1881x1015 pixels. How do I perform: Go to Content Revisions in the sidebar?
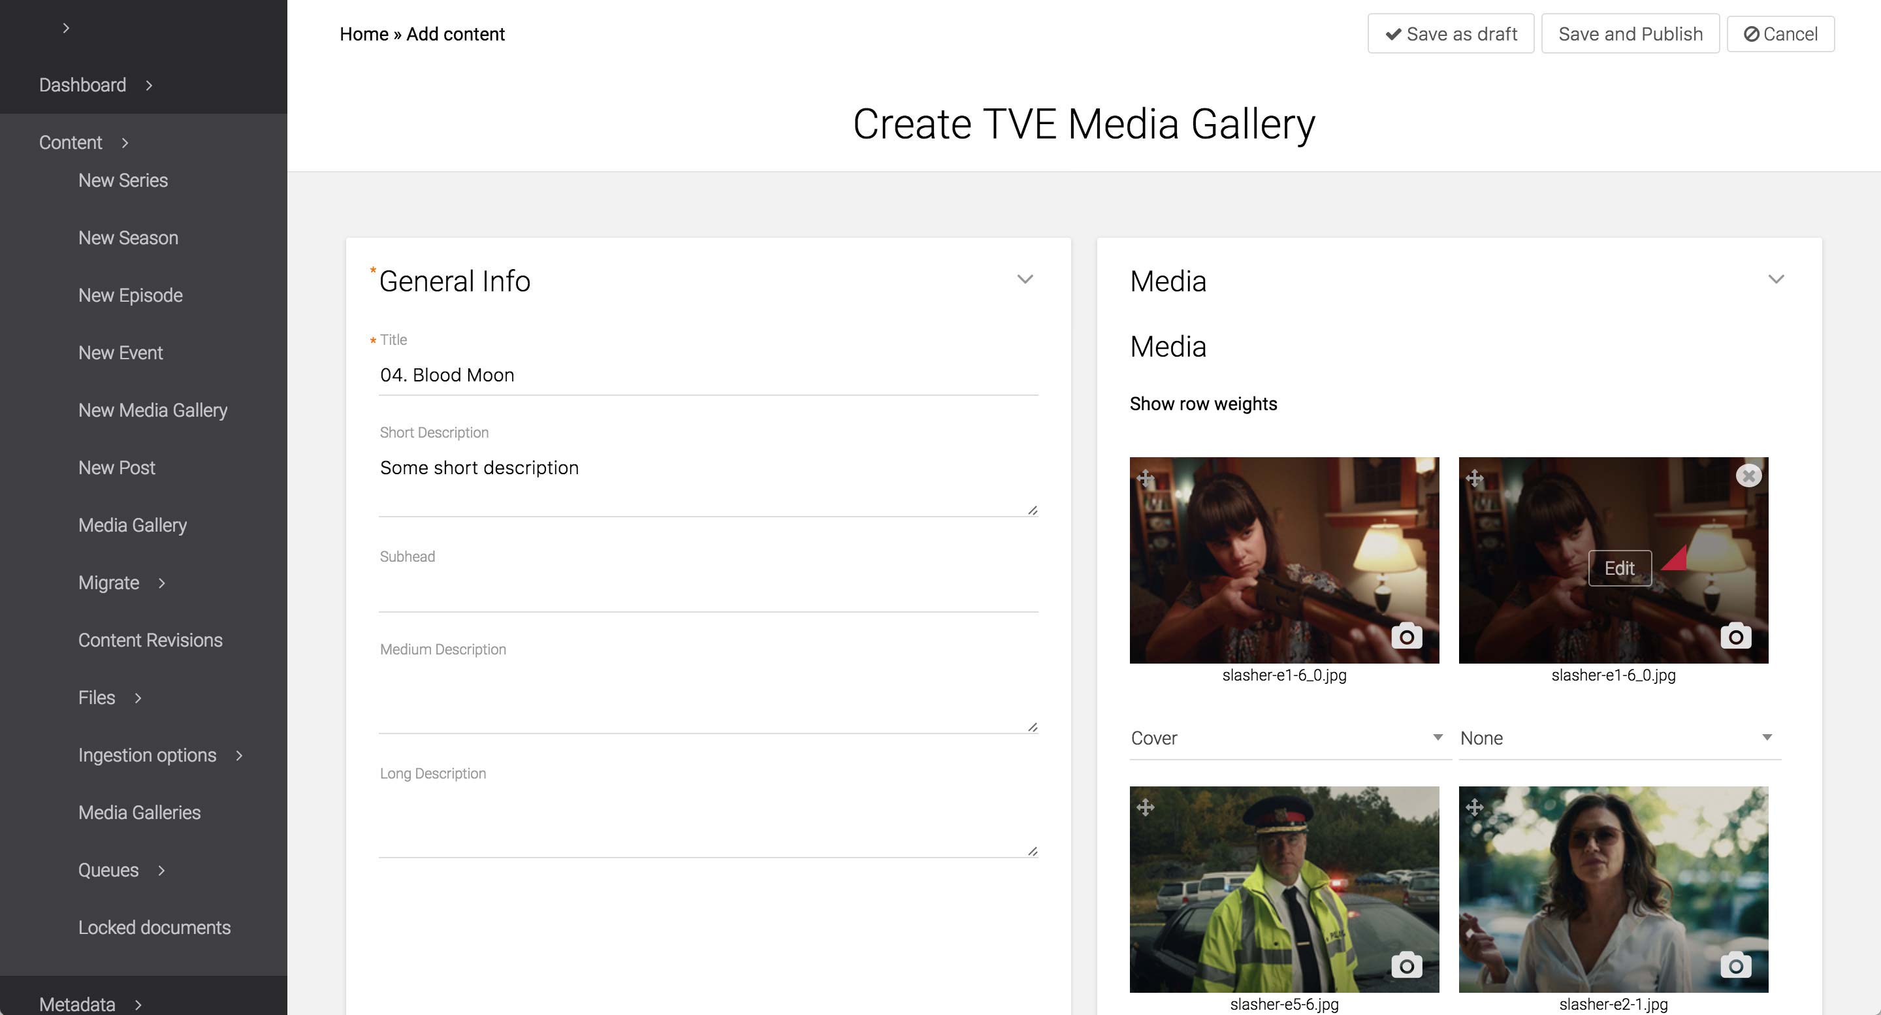[150, 640]
